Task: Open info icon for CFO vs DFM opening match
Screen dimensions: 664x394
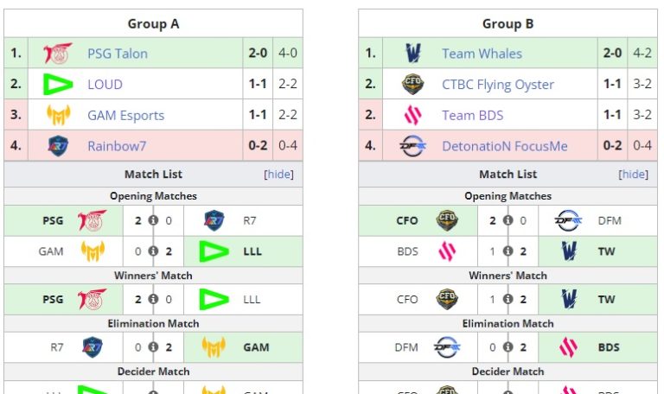Action: (508, 220)
